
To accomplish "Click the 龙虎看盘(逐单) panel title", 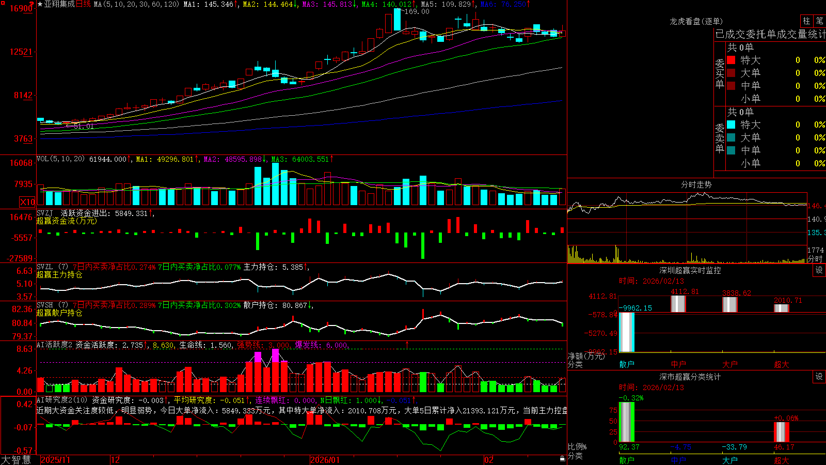I will [696, 21].
